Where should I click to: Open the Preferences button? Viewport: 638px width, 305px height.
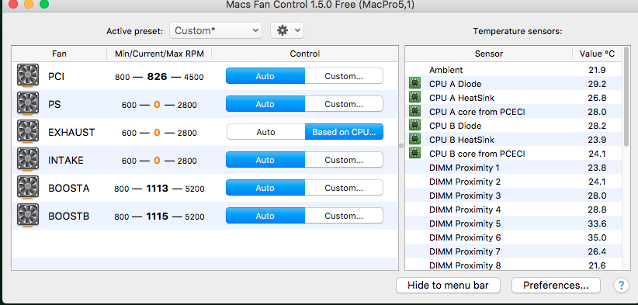click(x=556, y=285)
